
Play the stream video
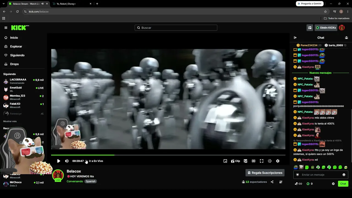coord(59,161)
